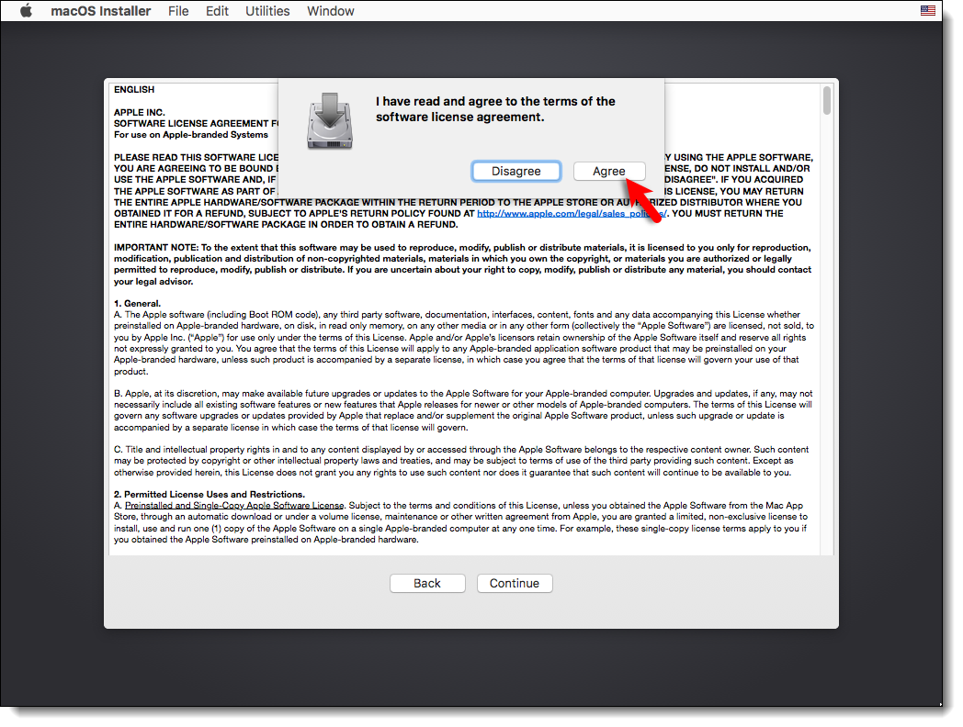Click the 'APPLE INC.' text line
This screenshot has height=727, width=963.
pos(140,112)
